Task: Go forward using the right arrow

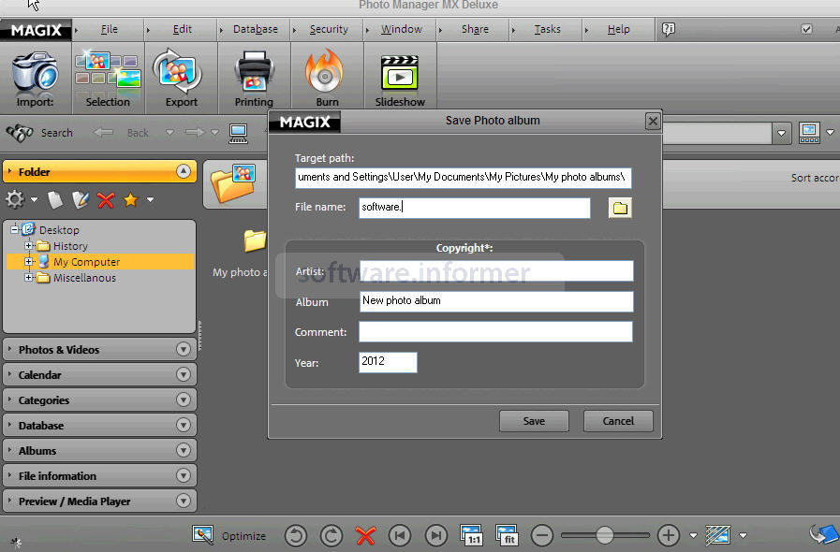Action: [x=195, y=132]
